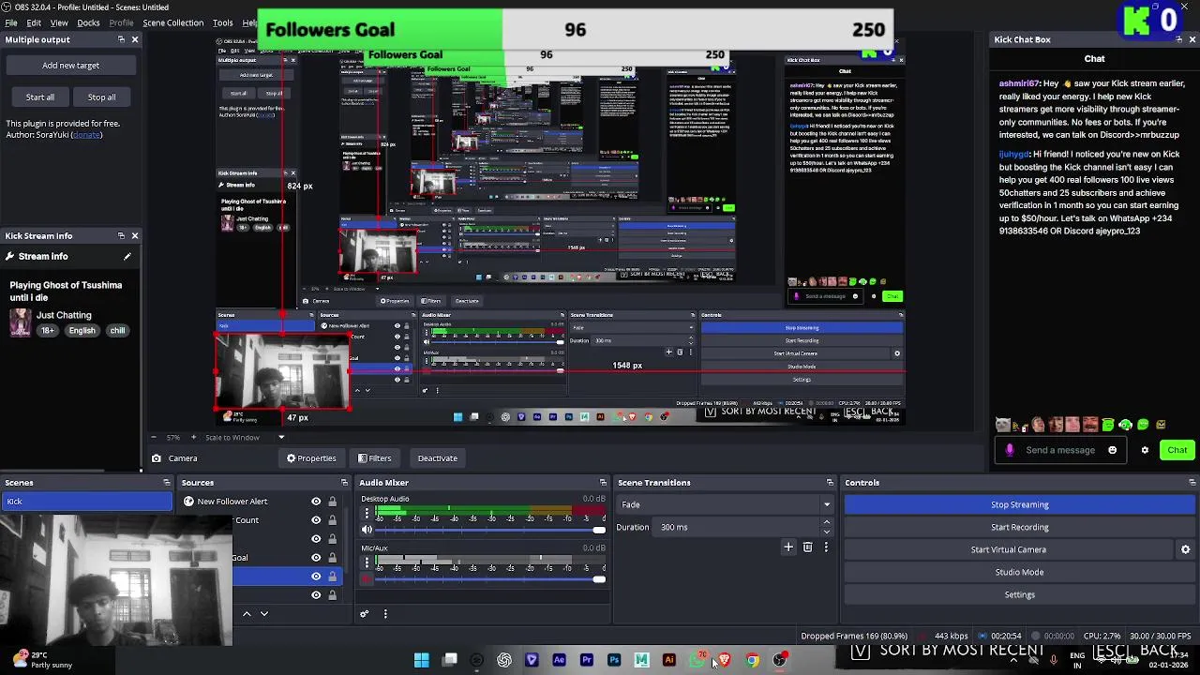Float the Kick Stream Info dock
This screenshot has width=1200, height=675.
(x=121, y=235)
